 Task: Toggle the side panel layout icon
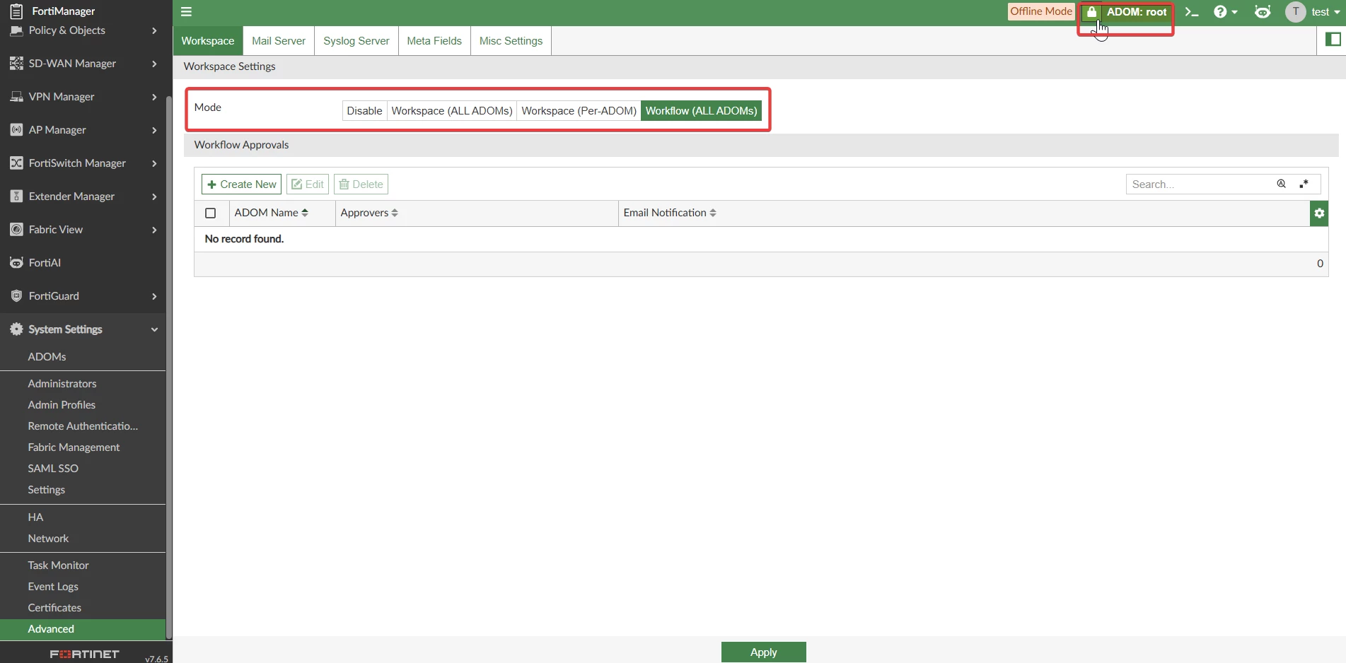point(1333,40)
